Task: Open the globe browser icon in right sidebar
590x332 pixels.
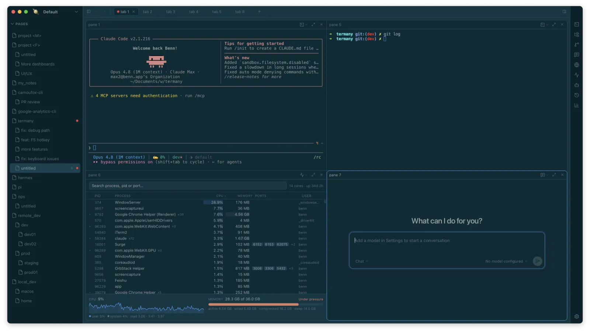Action: (576, 65)
